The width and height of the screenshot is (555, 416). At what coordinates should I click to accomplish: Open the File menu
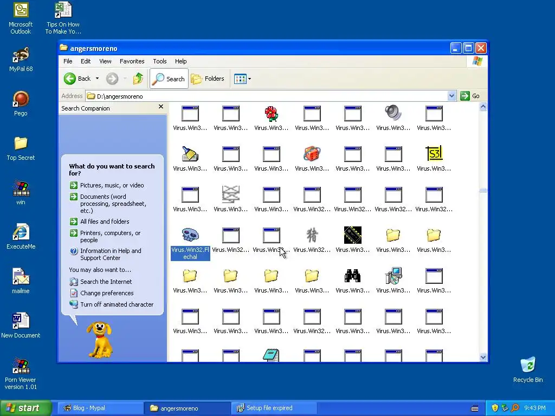click(68, 61)
